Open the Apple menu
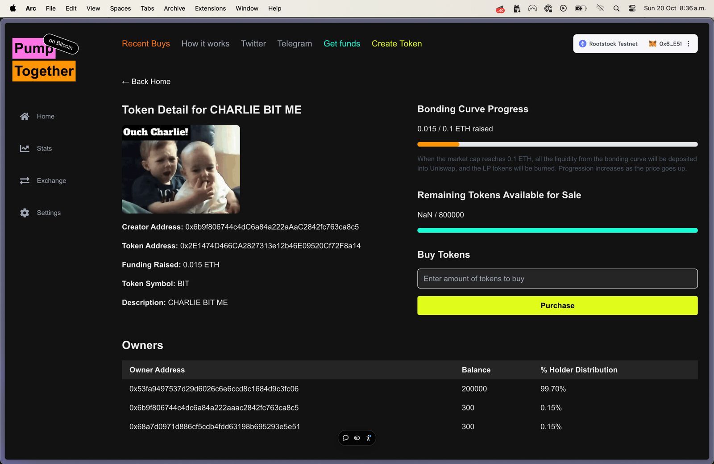Screen dimensions: 714x464 [x=12, y=8]
